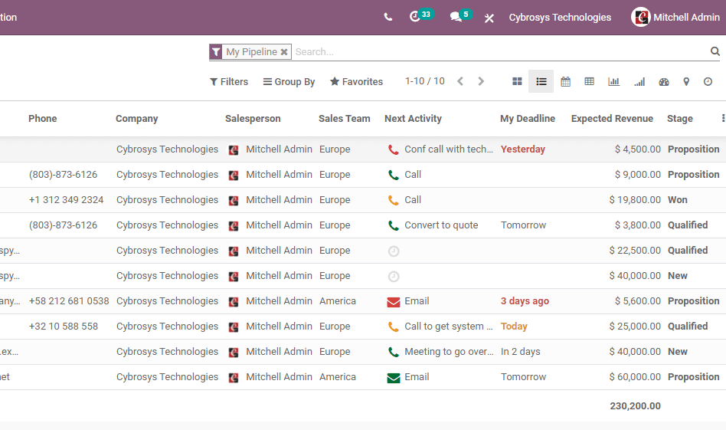Click $ 60,000.00 expected revenue cell
Screen dimensions: 726x430
(635, 377)
